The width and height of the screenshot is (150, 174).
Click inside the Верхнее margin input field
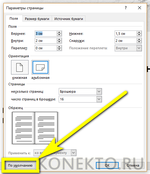(x=46, y=34)
